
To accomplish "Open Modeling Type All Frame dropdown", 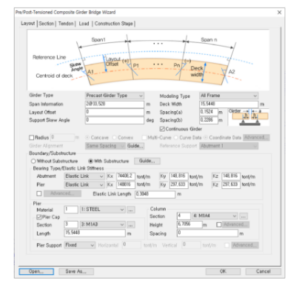I will coord(229,96).
